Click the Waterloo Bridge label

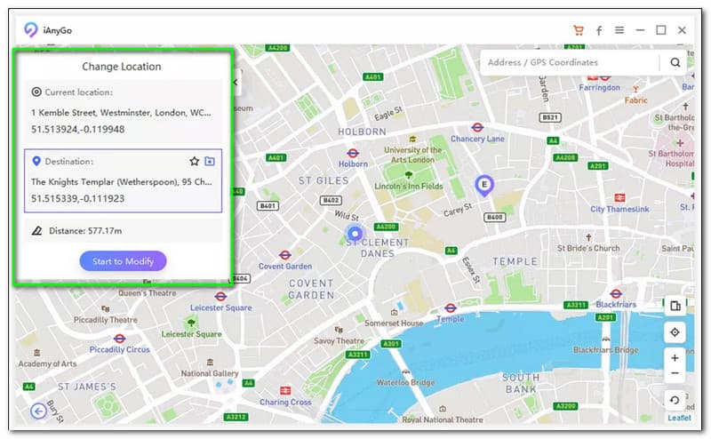pyautogui.click(x=405, y=382)
